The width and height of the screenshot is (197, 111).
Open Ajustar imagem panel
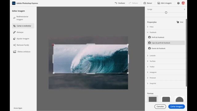point(23,39)
